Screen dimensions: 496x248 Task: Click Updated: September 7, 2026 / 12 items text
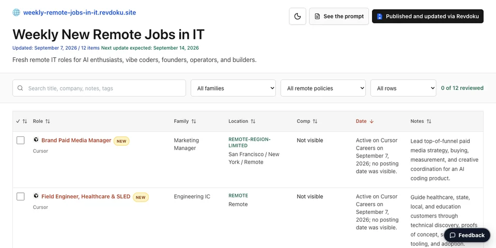tap(56, 48)
